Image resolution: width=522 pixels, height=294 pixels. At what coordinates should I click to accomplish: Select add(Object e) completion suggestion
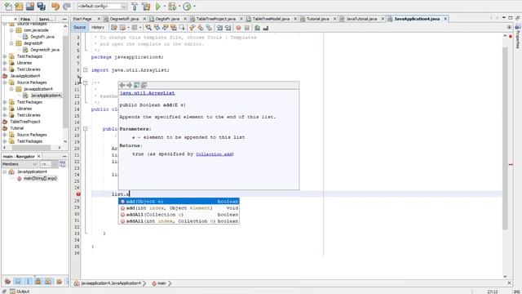pyautogui.click(x=179, y=202)
